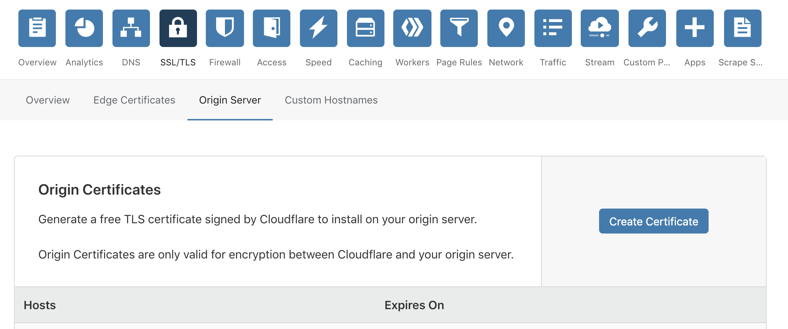This screenshot has width=788, height=329.
Task: Click the Page Rules text label
Action: pyautogui.click(x=459, y=62)
